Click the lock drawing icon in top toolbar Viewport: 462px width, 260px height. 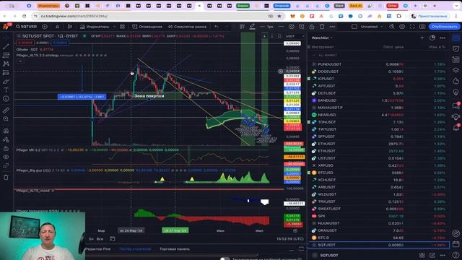click(312, 27)
